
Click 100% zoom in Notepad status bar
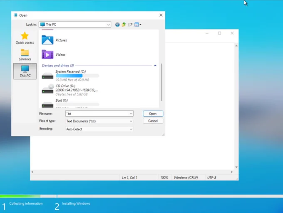coord(164,178)
